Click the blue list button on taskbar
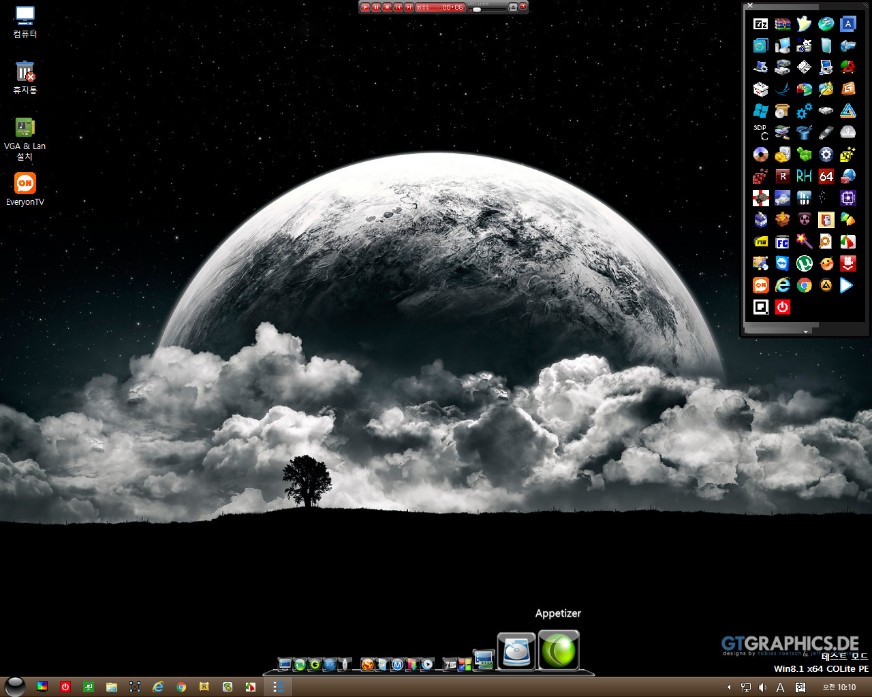 (x=278, y=687)
